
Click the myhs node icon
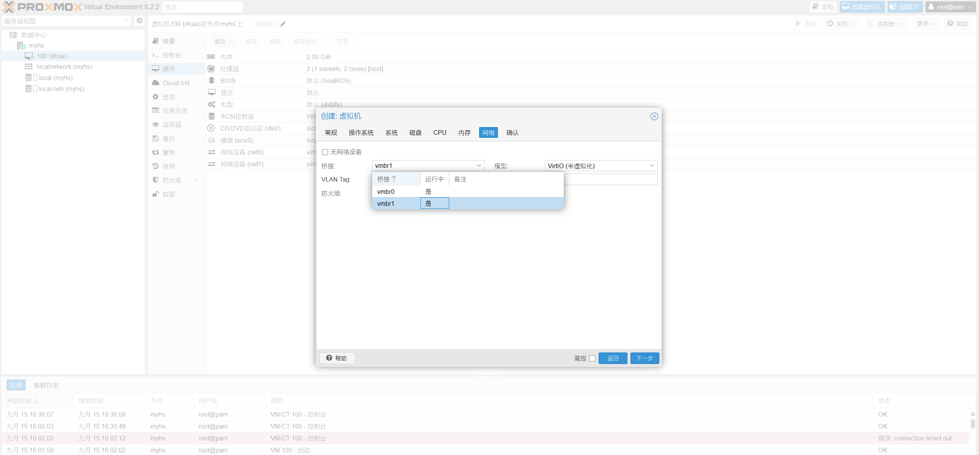[22, 45]
